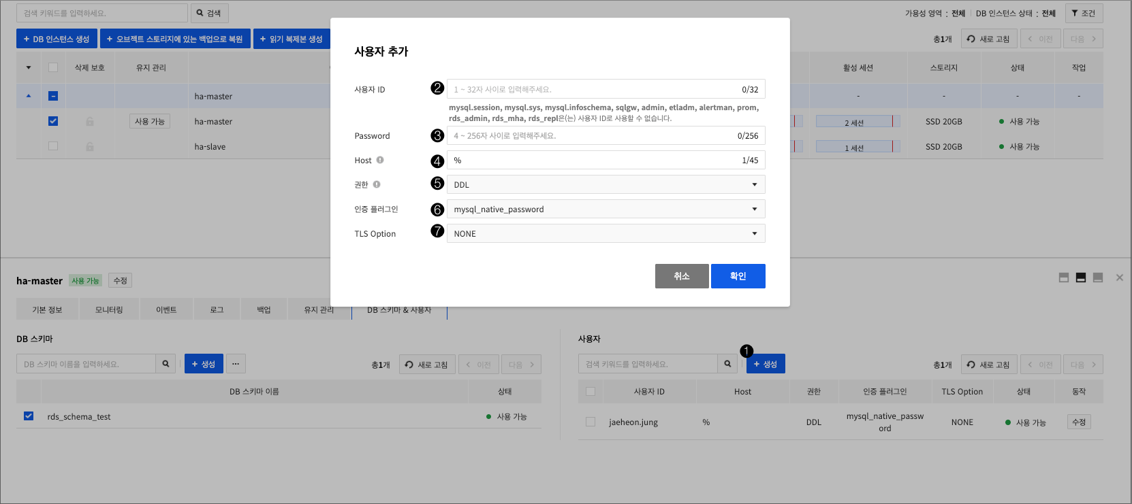Click the 조건 filter button
The height and width of the screenshot is (504, 1132).
[x=1084, y=13]
